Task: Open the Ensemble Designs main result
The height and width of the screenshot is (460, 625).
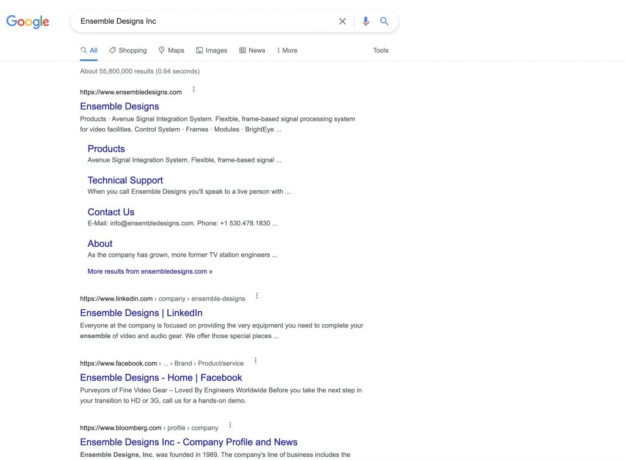Action: (120, 106)
